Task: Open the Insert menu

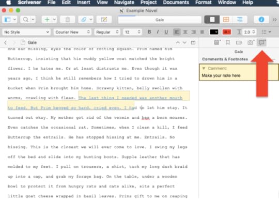Action: [84, 3]
